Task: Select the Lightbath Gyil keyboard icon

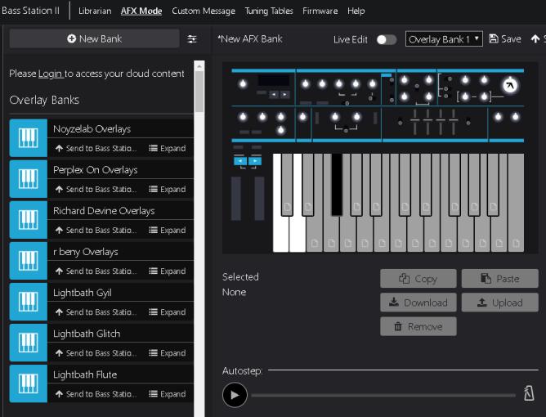Action: click(x=29, y=302)
